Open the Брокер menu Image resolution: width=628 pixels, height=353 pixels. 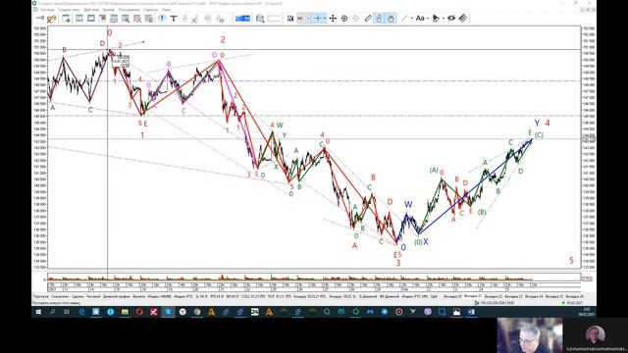[109, 10]
